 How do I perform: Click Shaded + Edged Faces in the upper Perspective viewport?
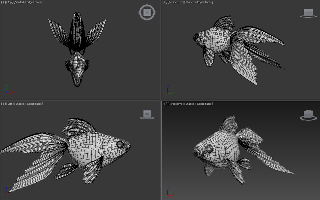pyautogui.click(x=198, y=2)
